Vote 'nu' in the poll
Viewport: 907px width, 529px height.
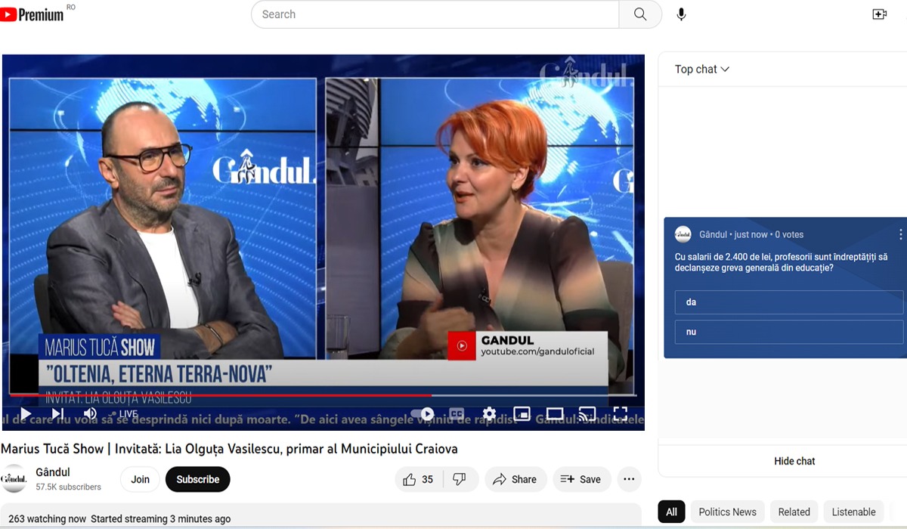click(789, 332)
